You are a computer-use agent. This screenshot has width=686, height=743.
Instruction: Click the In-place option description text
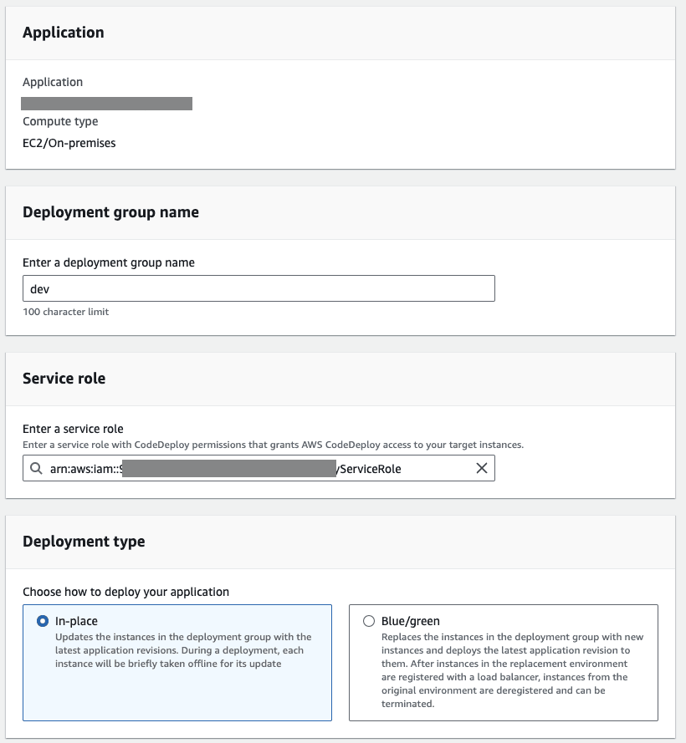pyautogui.click(x=182, y=650)
